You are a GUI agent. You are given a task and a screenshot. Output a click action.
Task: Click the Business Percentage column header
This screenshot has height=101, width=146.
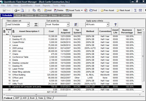coord(127,31)
